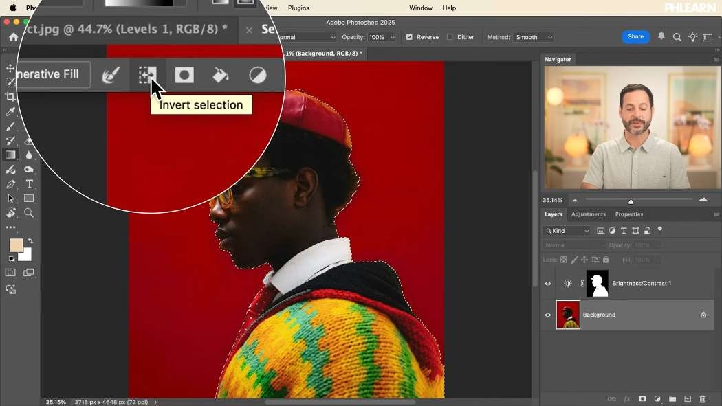Open the layer blend mode Normal dropdown
The image size is (722, 406).
pos(573,245)
